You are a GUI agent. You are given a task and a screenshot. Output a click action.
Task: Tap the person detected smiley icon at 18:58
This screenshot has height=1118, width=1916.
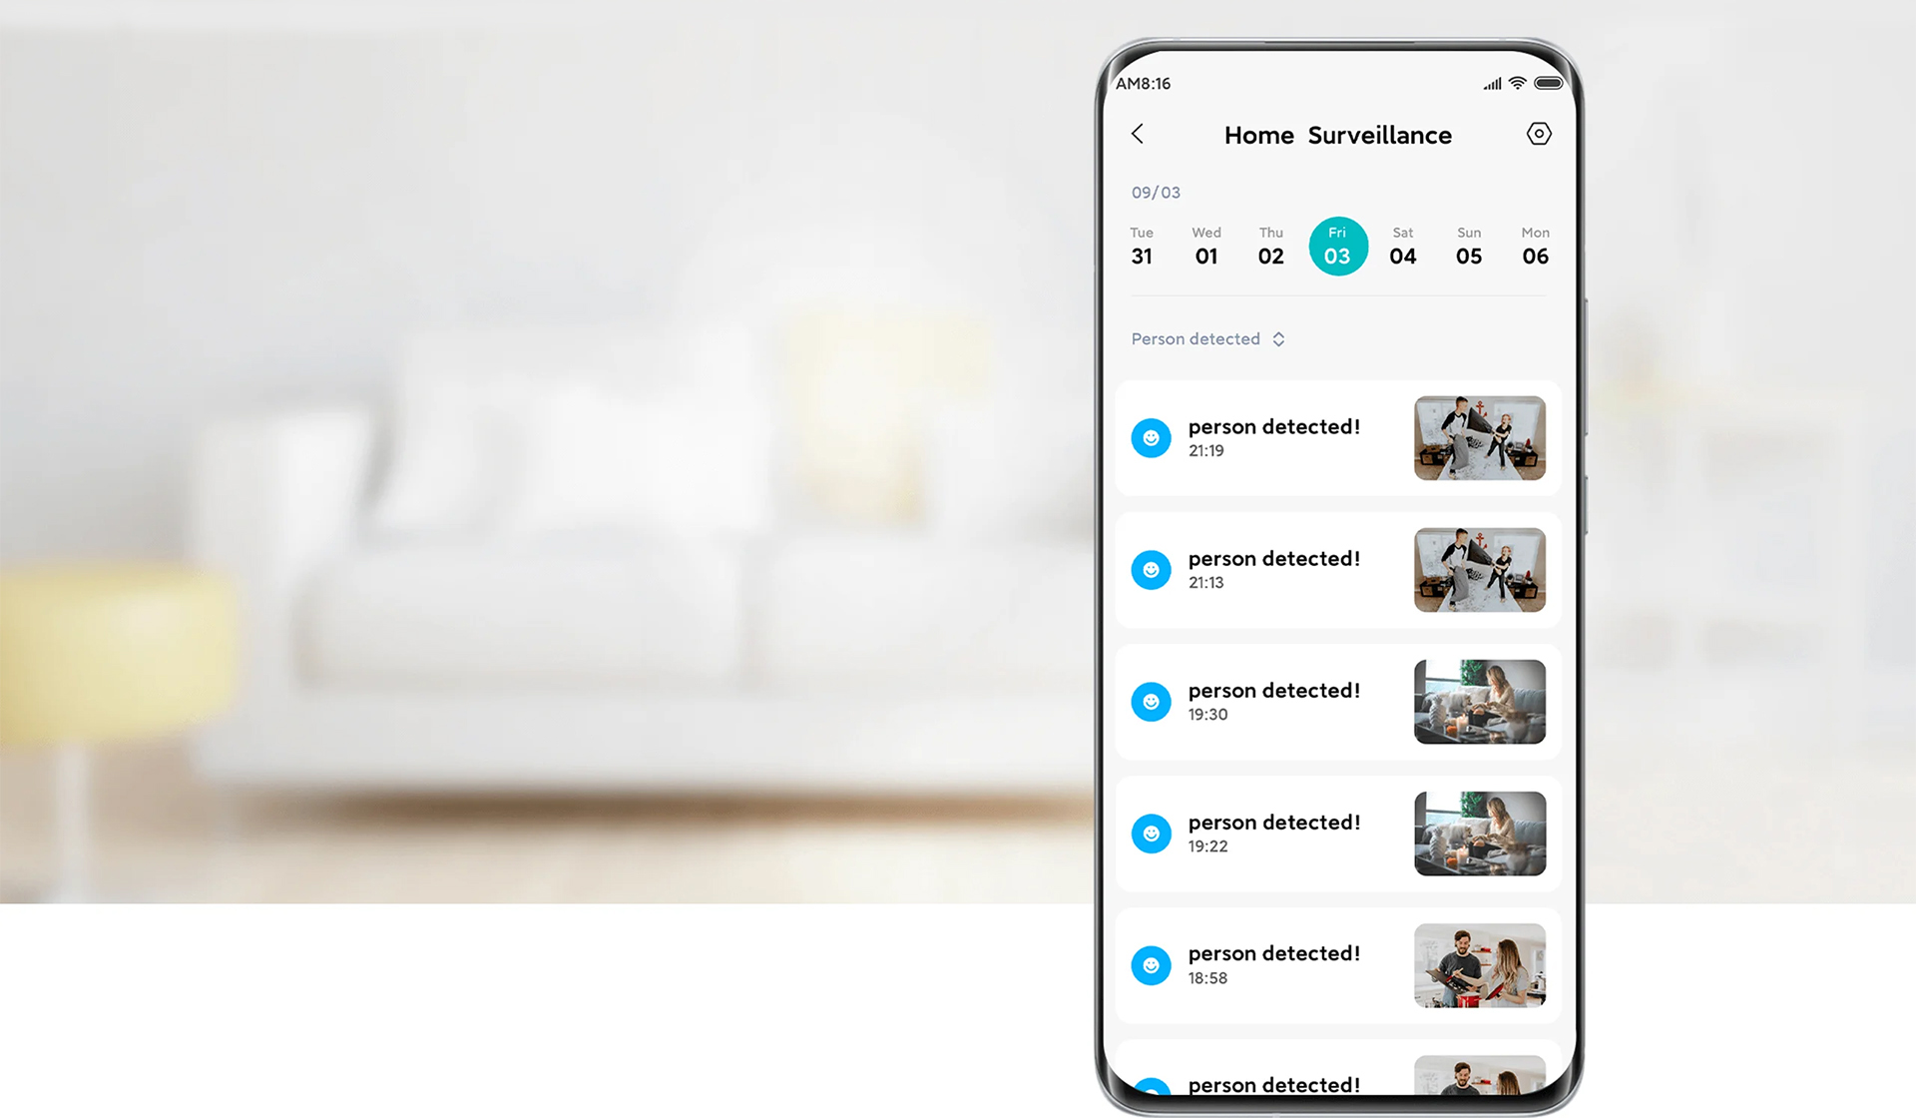[1151, 965]
